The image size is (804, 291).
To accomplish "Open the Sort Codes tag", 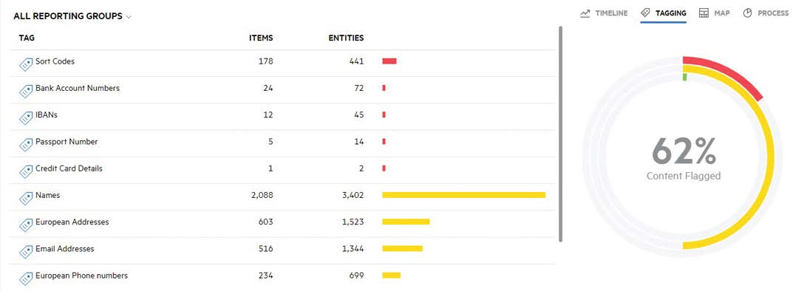I will pyautogui.click(x=55, y=61).
